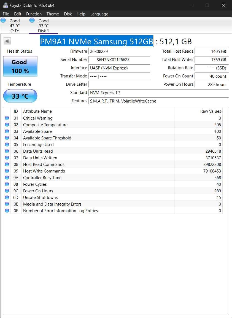Screen dimensions: 232x318
Task: Click the Power On Count value 40 count
Action: pos(212,76)
